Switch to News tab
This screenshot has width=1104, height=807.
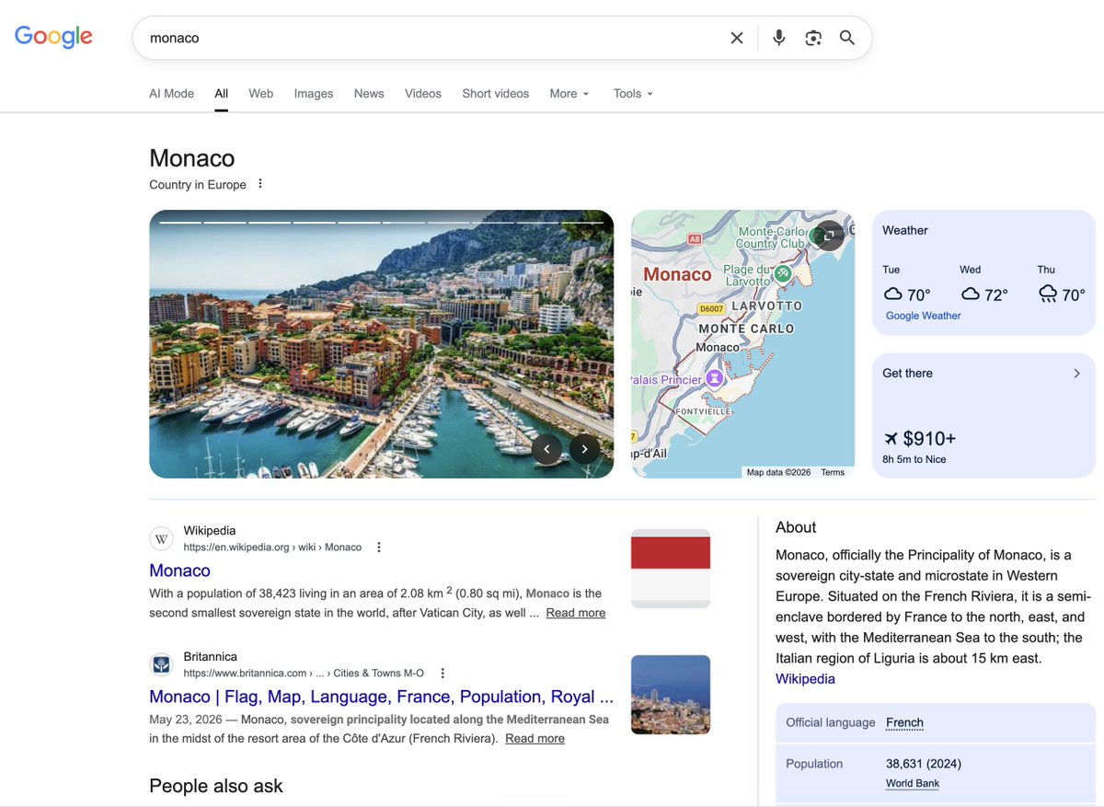[369, 94]
